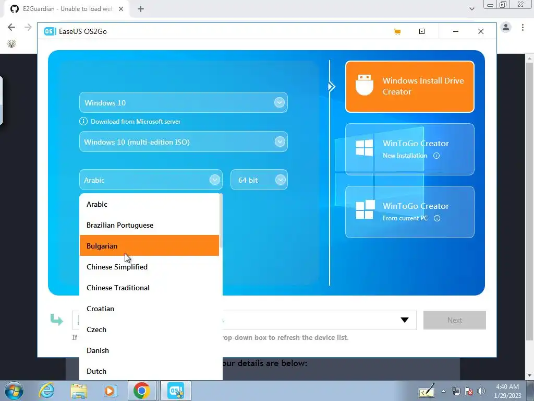Click the Windows logo on WinToGo From current PC card
534x401 pixels.
365,209
